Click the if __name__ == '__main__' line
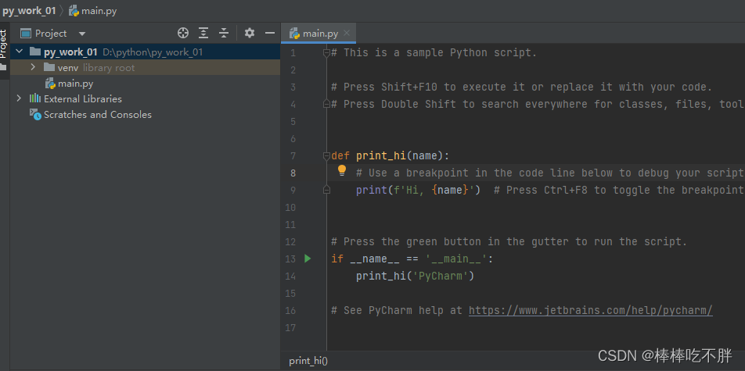This screenshot has height=371, width=745. click(x=412, y=259)
